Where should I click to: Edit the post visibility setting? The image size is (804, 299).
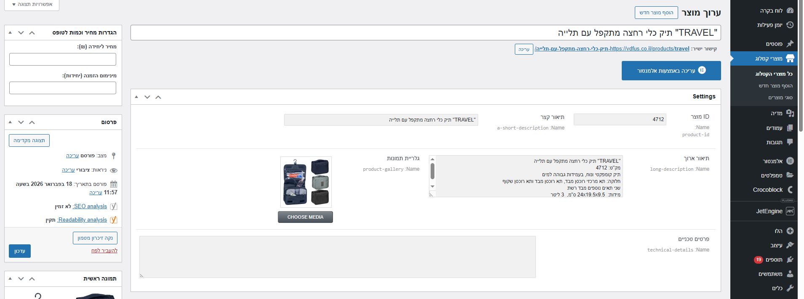[x=68, y=170]
